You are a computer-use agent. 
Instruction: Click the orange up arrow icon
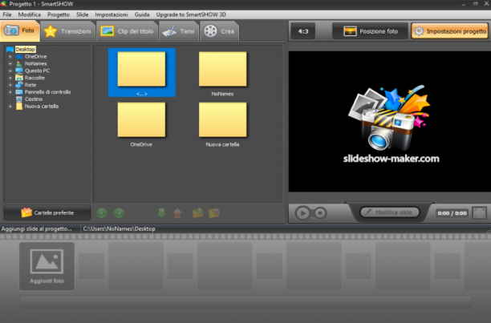177,213
